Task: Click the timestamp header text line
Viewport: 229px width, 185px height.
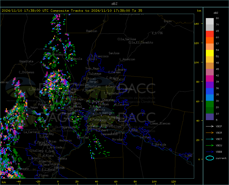Action: [72, 11]
